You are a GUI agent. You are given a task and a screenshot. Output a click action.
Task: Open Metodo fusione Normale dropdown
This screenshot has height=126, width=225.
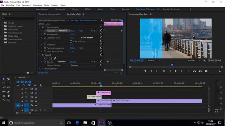point(83,65)
